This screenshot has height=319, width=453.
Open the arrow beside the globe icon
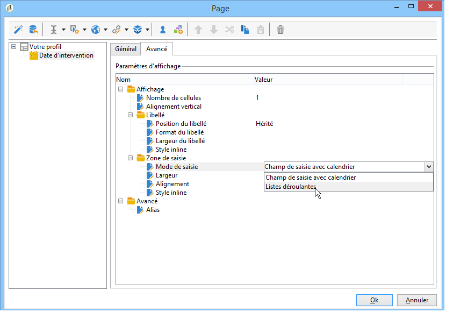coord(105,30)
